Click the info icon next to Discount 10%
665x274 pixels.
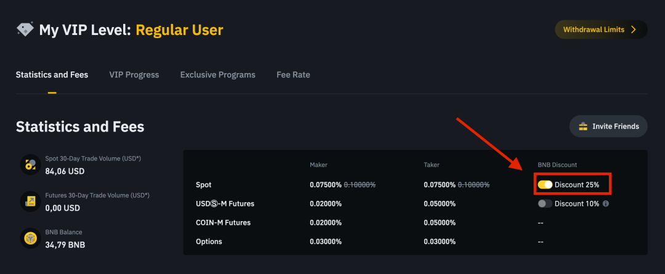606,203
